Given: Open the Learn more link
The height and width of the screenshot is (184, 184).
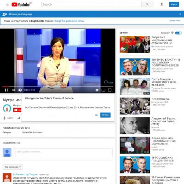Looking at the screenshot, I should pyautogui.click(x=175, y=21).
